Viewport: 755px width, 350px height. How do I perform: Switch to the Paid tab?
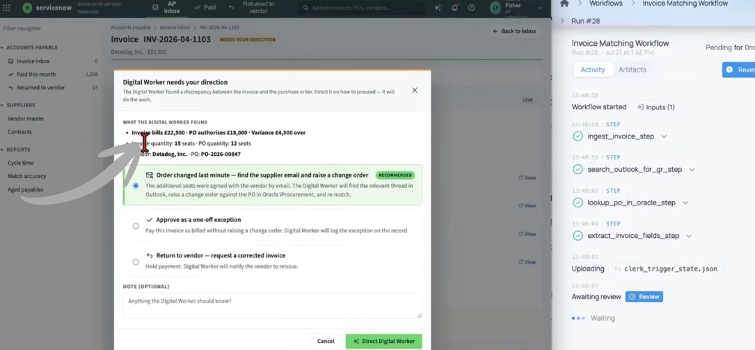click(x=205, y=8)
